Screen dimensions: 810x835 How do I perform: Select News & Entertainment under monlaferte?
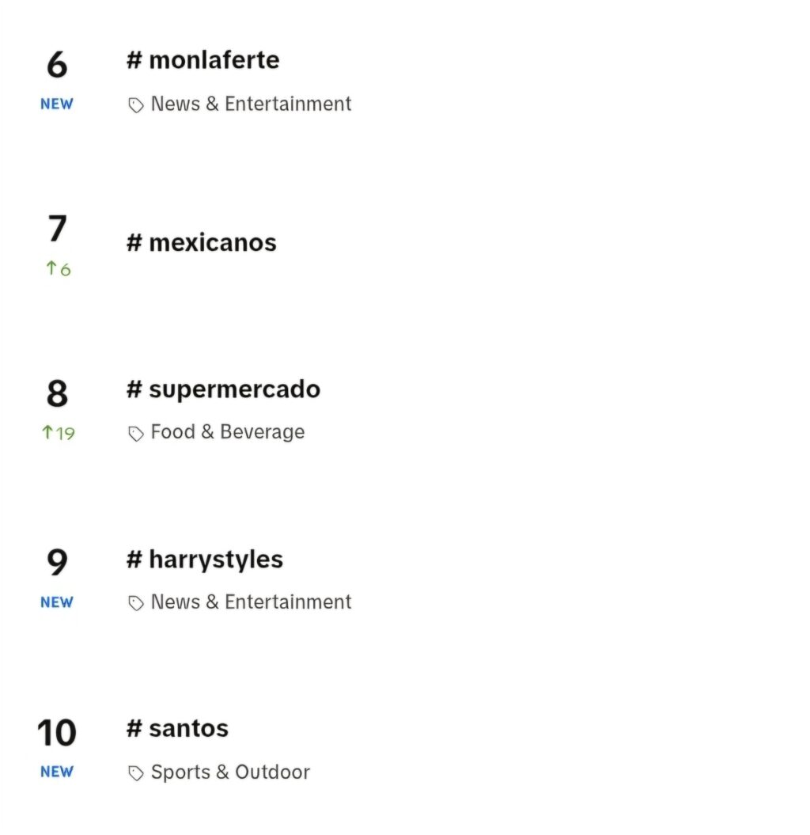pos(252,104)
